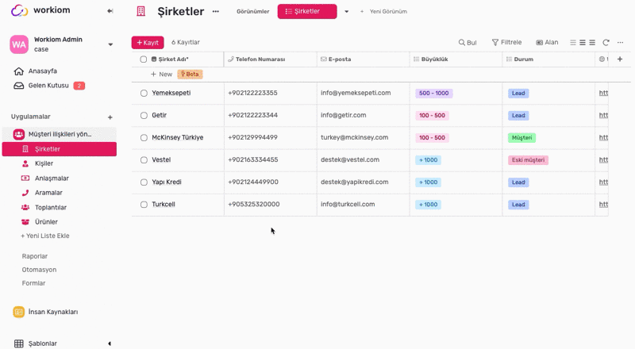
Task: Open the Filtrele filter tool
Action: [506, 43]
